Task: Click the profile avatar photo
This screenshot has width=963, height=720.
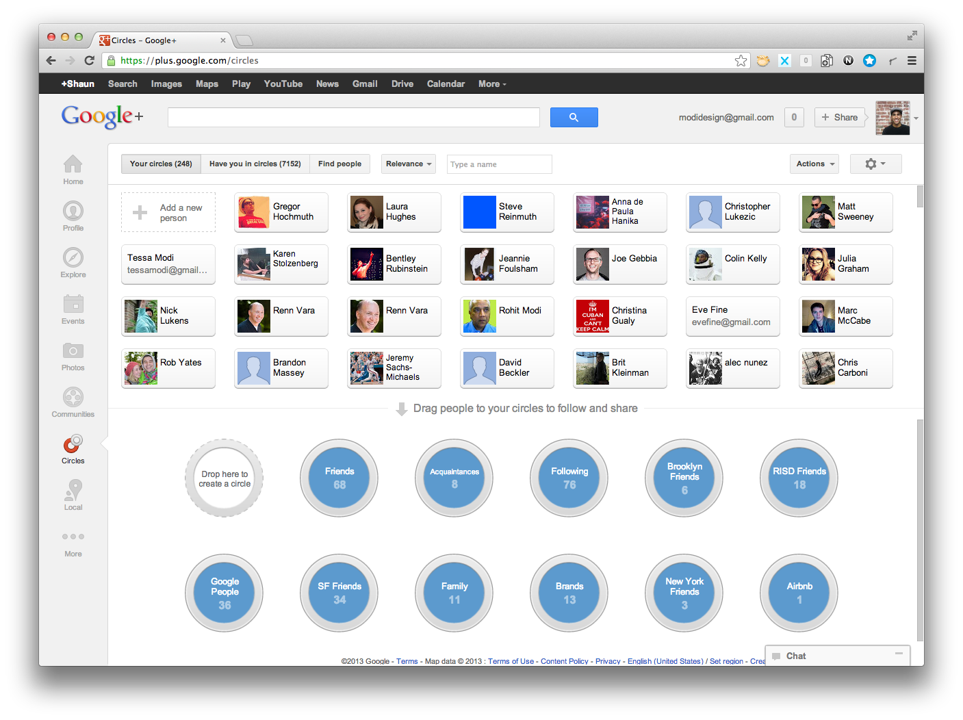Action: point(893,118)
